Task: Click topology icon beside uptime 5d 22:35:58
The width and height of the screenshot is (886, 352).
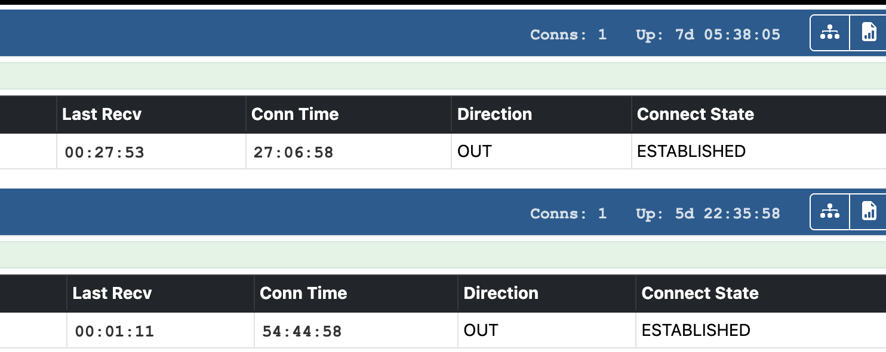Action: [x=829, y=212]
